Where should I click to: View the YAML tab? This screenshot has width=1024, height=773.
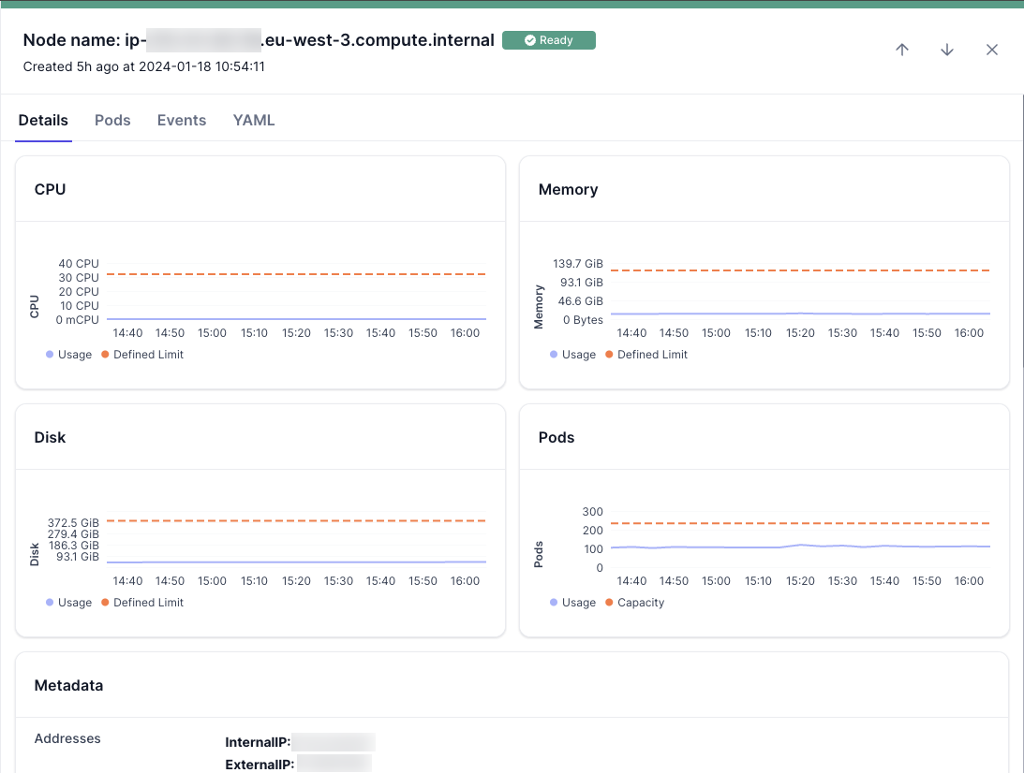[254, 121]
